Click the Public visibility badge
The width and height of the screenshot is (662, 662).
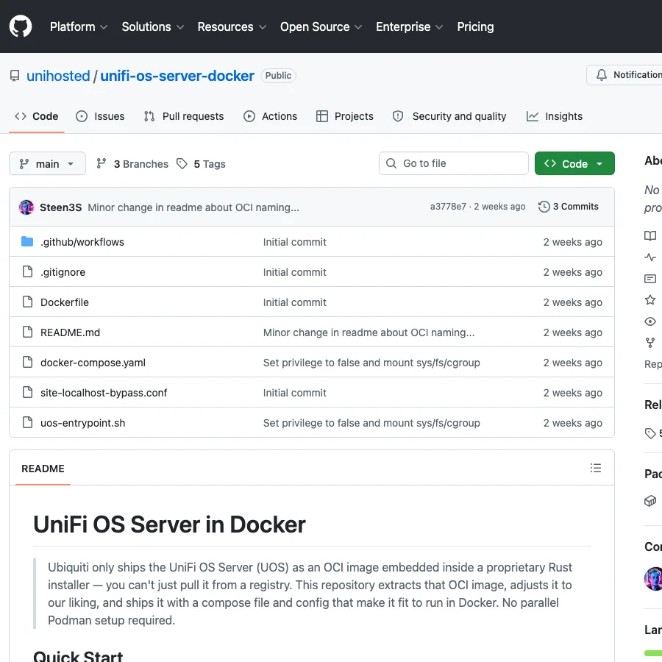tap(278, 76)
